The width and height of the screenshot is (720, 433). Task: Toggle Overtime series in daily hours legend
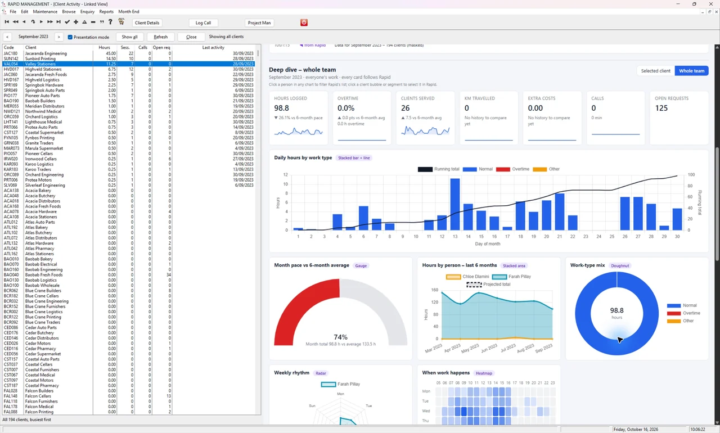pyautogui.click(x=513, y=169)
